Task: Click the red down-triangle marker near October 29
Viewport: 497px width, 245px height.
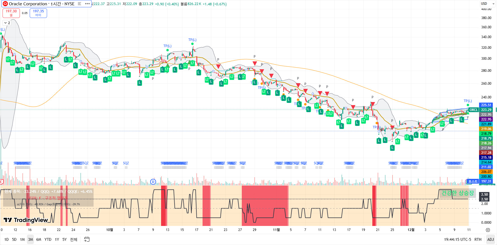Action: pos(254,63)
